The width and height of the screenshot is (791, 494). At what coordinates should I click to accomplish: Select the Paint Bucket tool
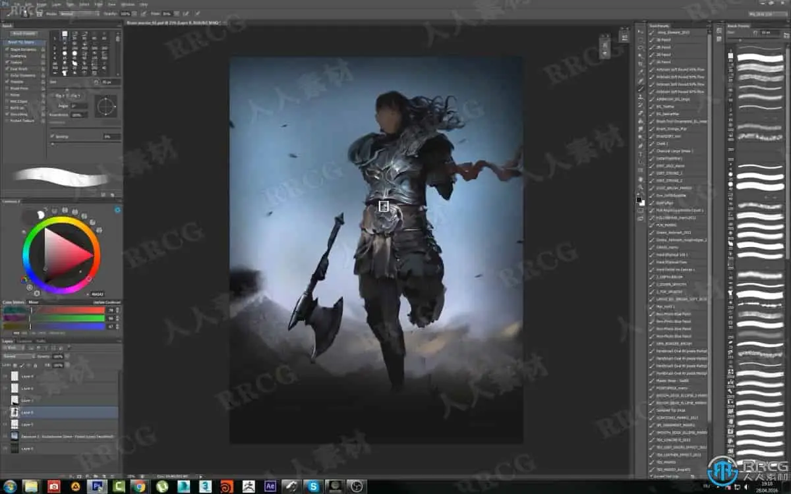point(641,121)
